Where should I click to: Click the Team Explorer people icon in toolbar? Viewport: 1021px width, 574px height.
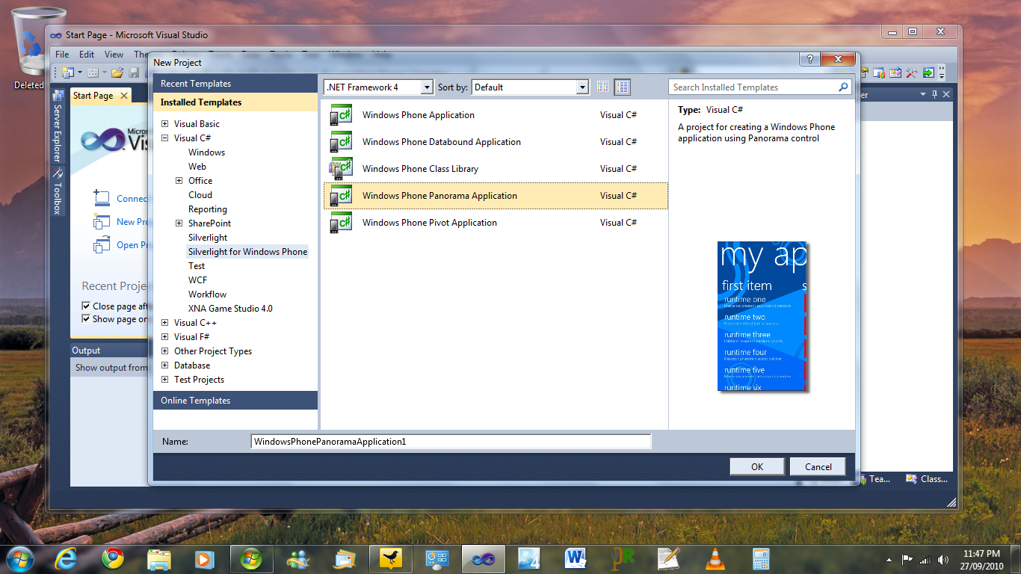879,72
